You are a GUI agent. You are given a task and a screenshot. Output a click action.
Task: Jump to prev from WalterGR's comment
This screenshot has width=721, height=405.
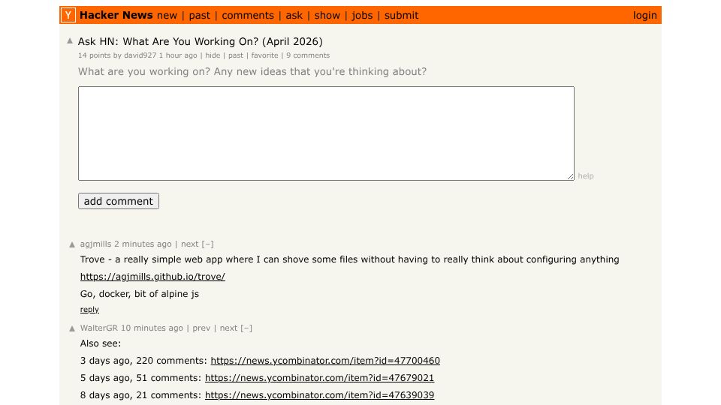point(201,328)
